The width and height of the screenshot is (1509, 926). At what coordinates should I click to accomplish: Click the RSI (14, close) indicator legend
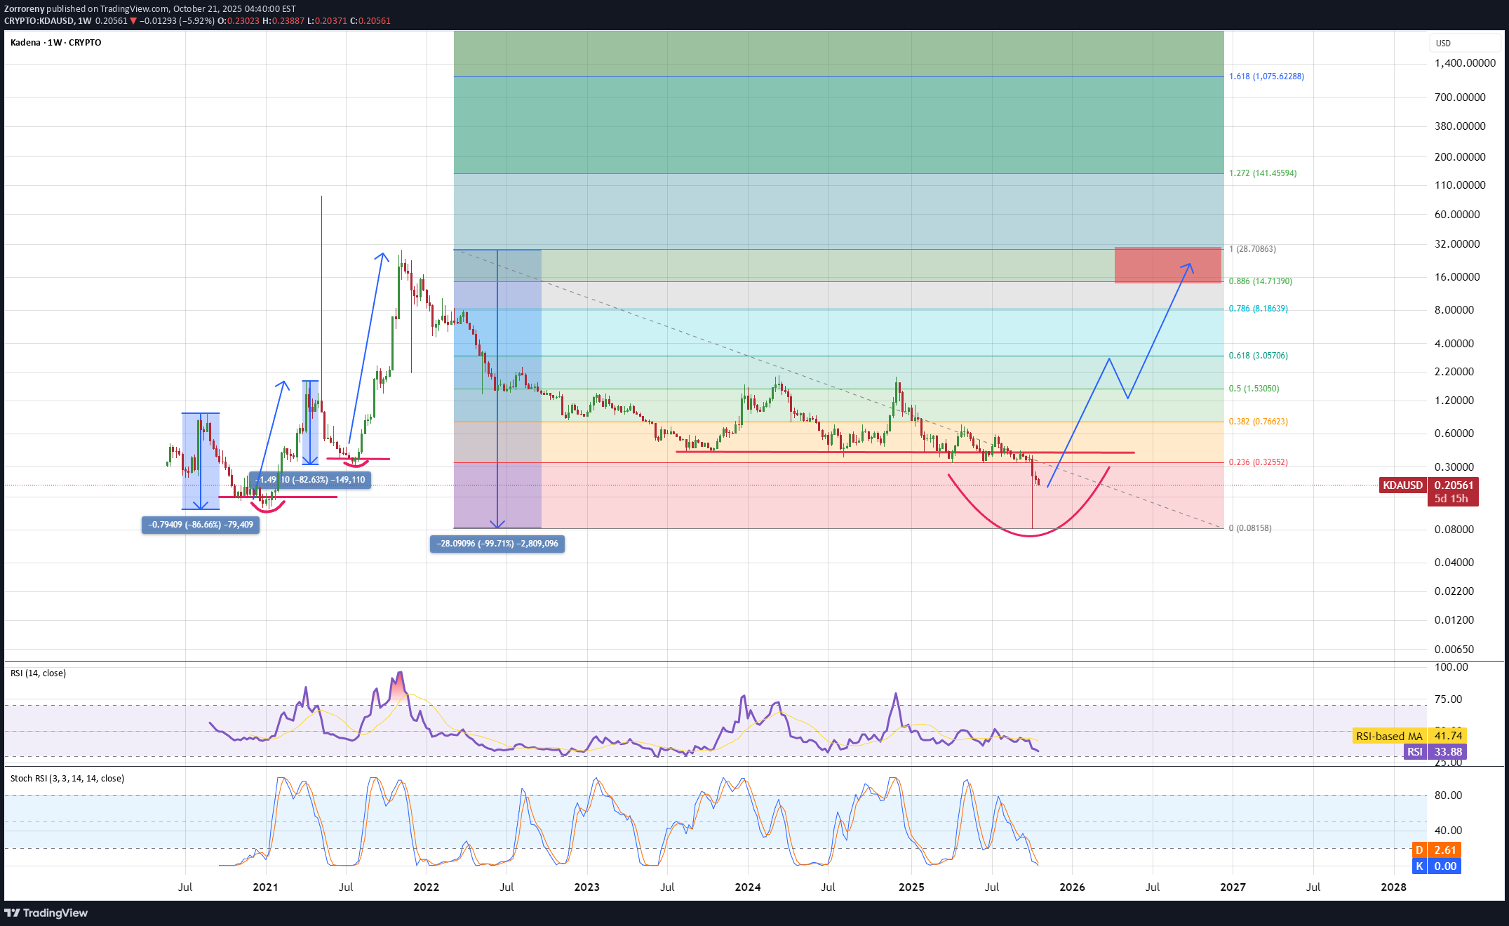(x=39, y=673)
